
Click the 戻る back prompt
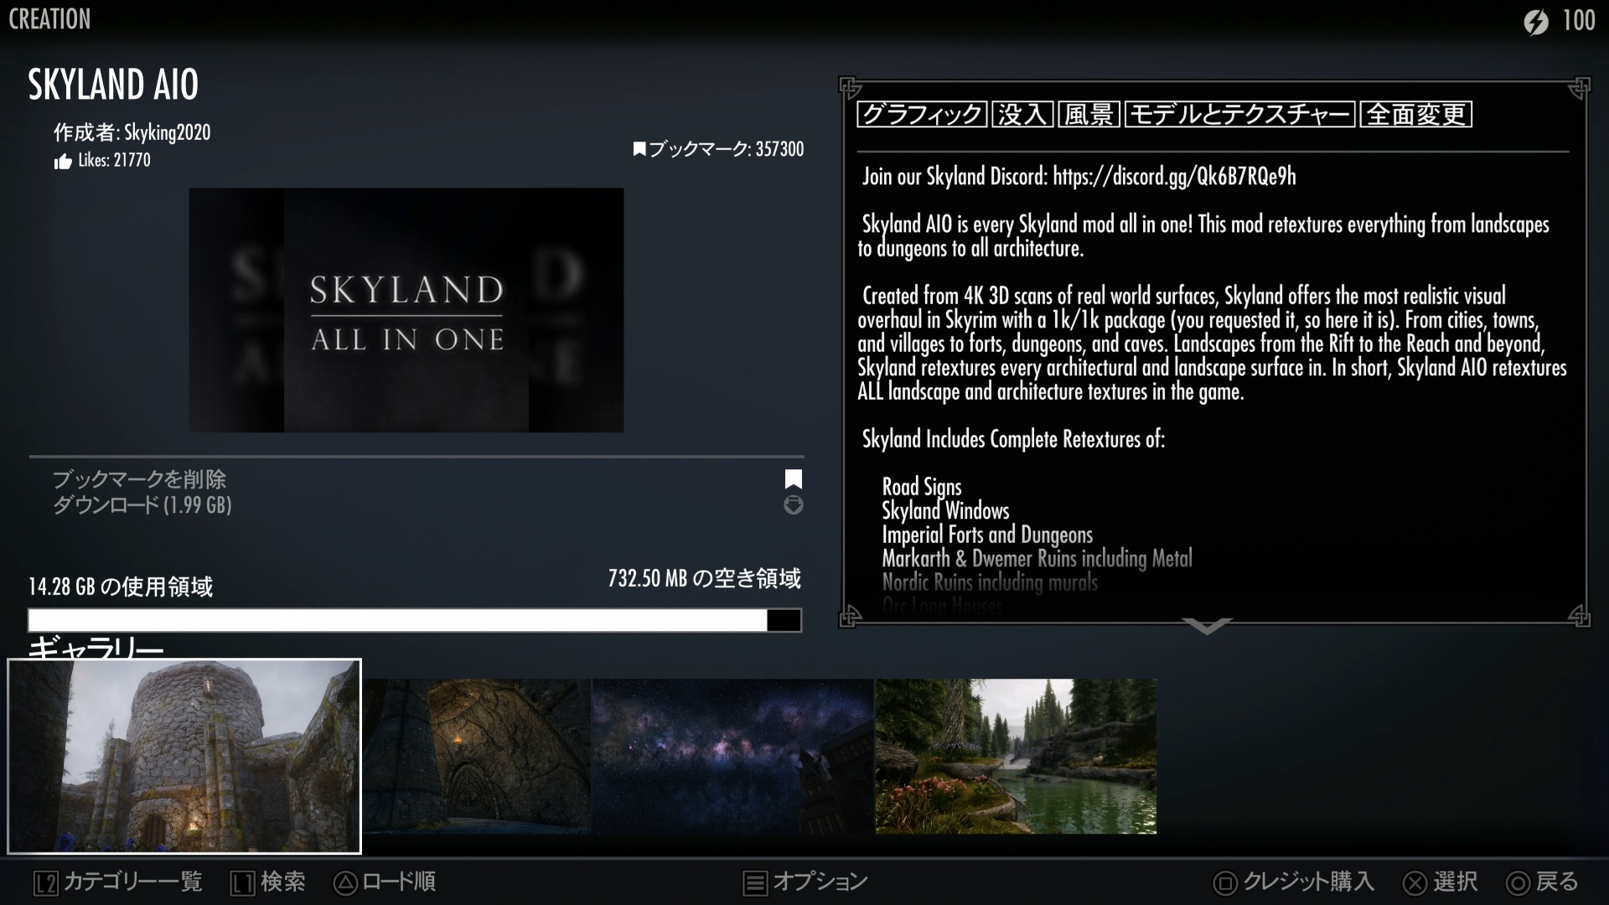tap(1557, 882)
